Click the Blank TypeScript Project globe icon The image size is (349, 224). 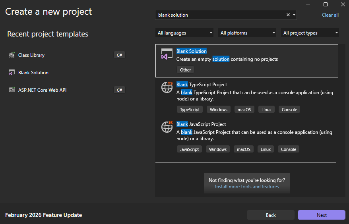(x=167, y=87)
